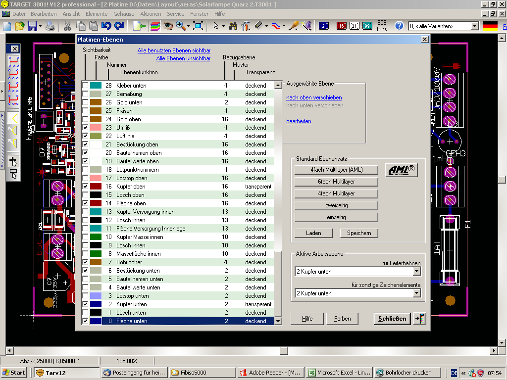The height and width of the screenshot is (380, 507).
Task: Open the Aktionen menu
Action: (151, 14)
